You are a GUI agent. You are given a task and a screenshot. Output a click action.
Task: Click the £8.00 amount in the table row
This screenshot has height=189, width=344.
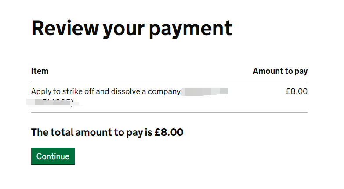pyautogui.click(x=297, y=92)
